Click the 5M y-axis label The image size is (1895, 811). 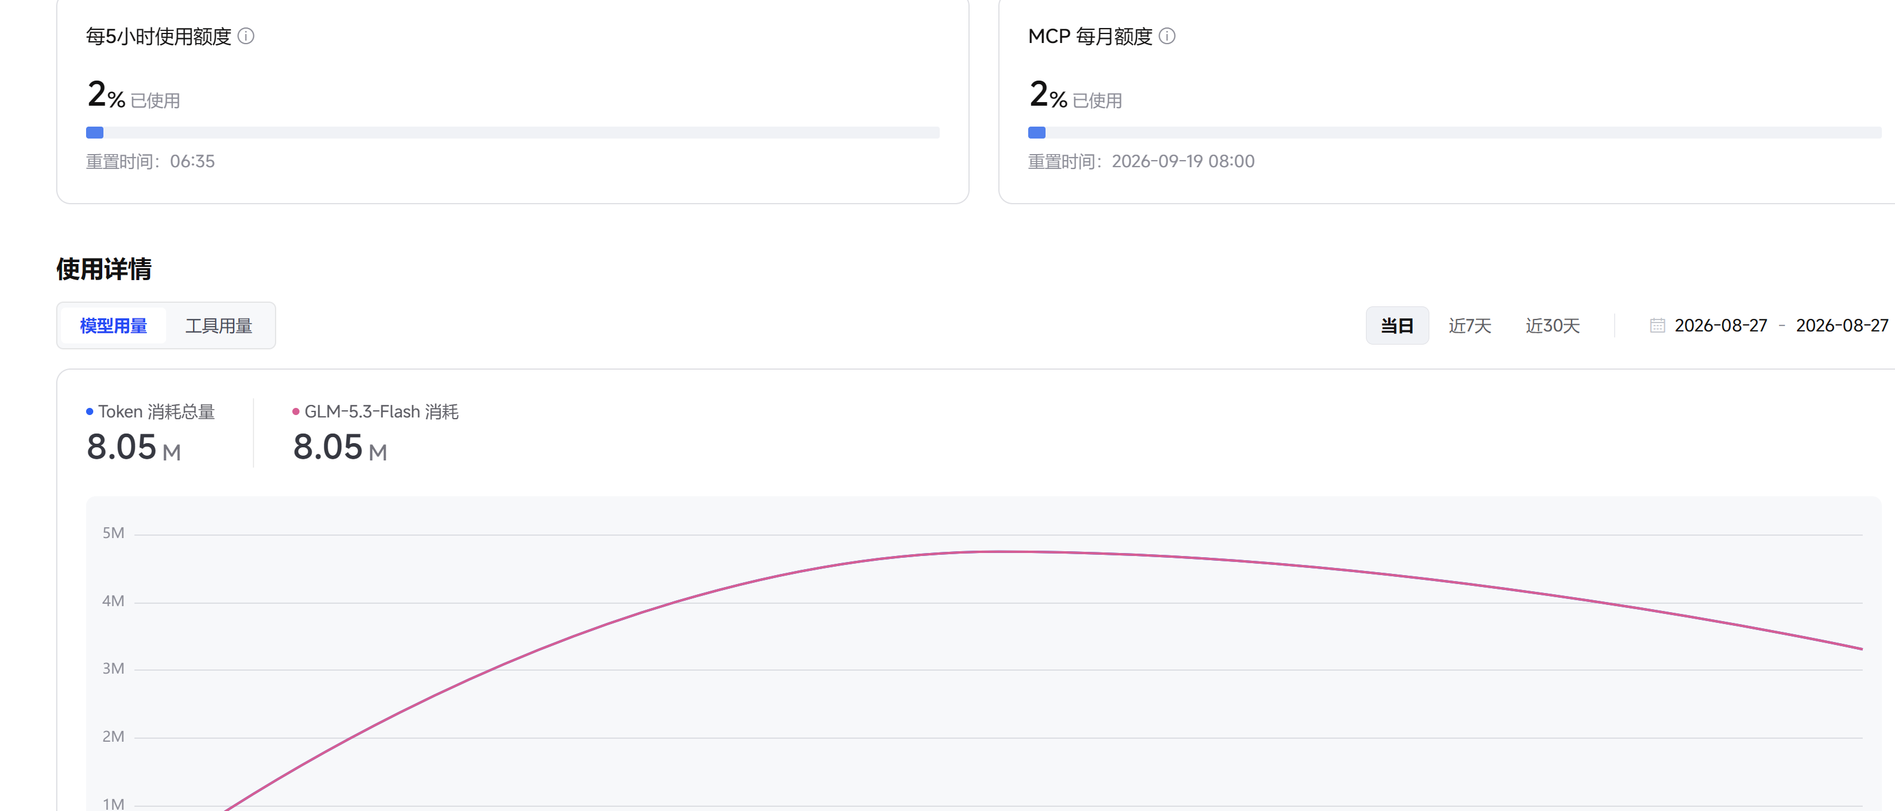pyautogui.click(x=114, y=533)
